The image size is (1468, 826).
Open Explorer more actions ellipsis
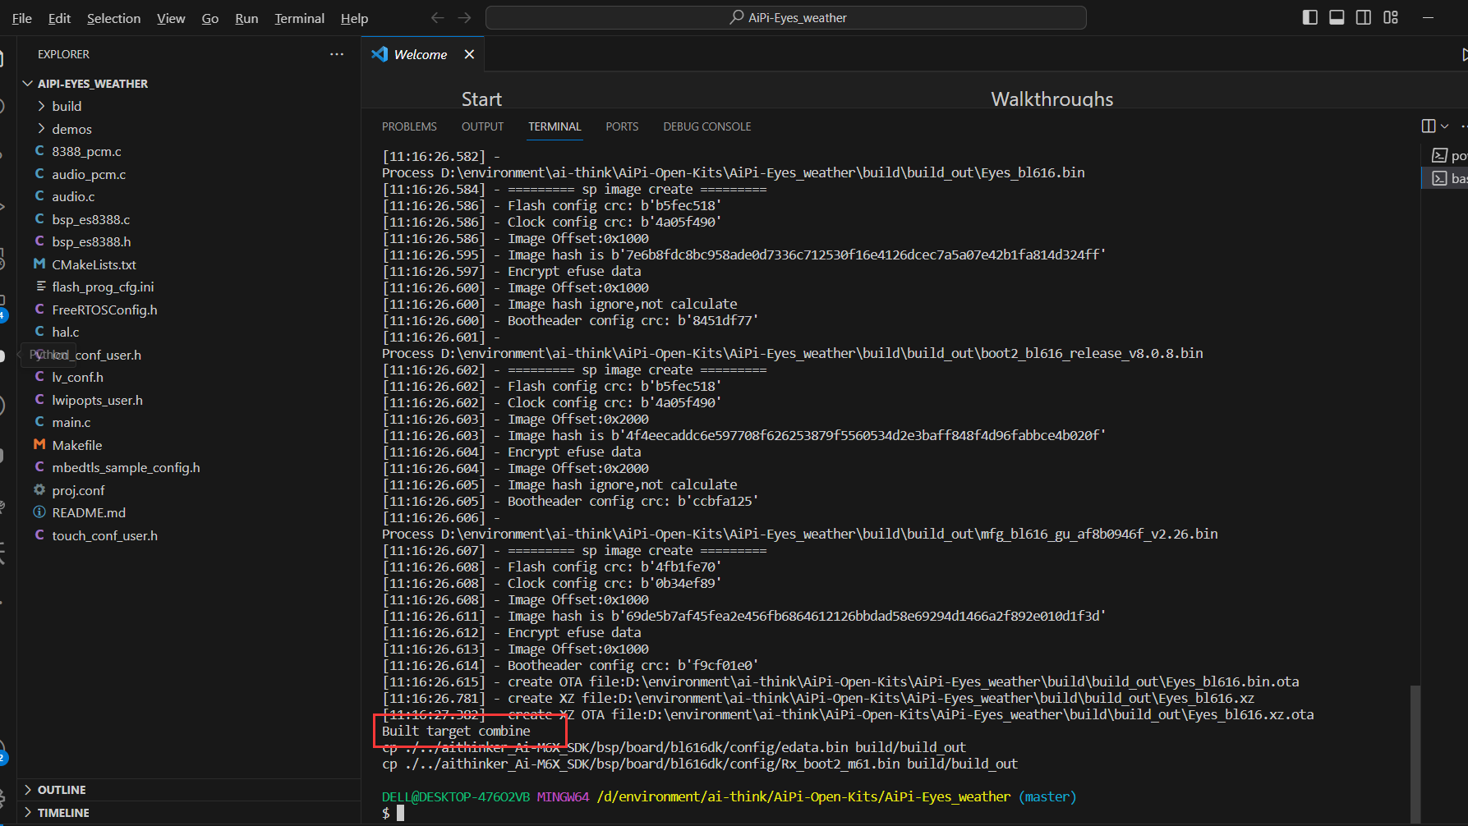click(x=337, y=54)
